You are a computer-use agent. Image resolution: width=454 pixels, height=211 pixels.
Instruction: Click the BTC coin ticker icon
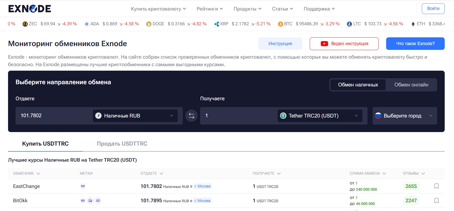tap(280, 24)
